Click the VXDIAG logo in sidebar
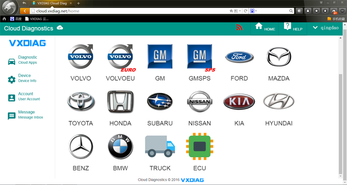The width and height of the screenshot is (347, 185). click(27, 43)
